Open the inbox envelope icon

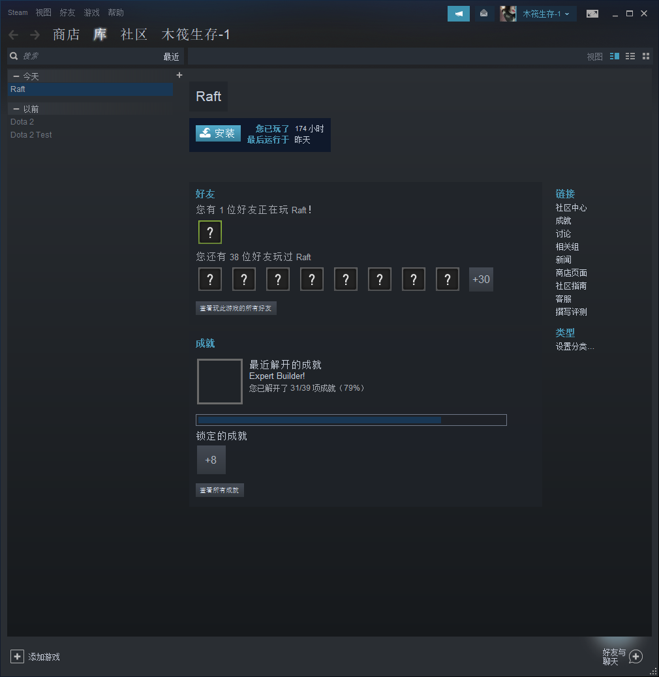pyautogui.click(x=483, y=14)
